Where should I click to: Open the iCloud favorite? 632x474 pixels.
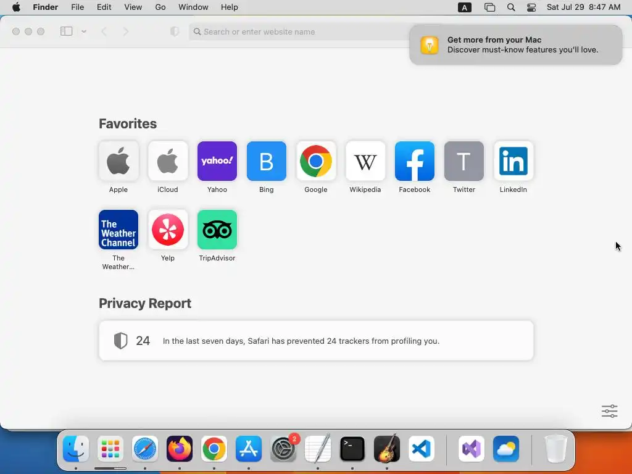click(x=168, y=161)
